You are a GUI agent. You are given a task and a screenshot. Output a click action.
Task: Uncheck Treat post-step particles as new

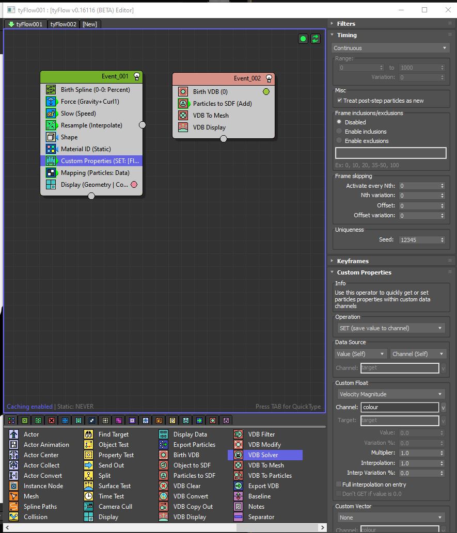tap(339, 101)
